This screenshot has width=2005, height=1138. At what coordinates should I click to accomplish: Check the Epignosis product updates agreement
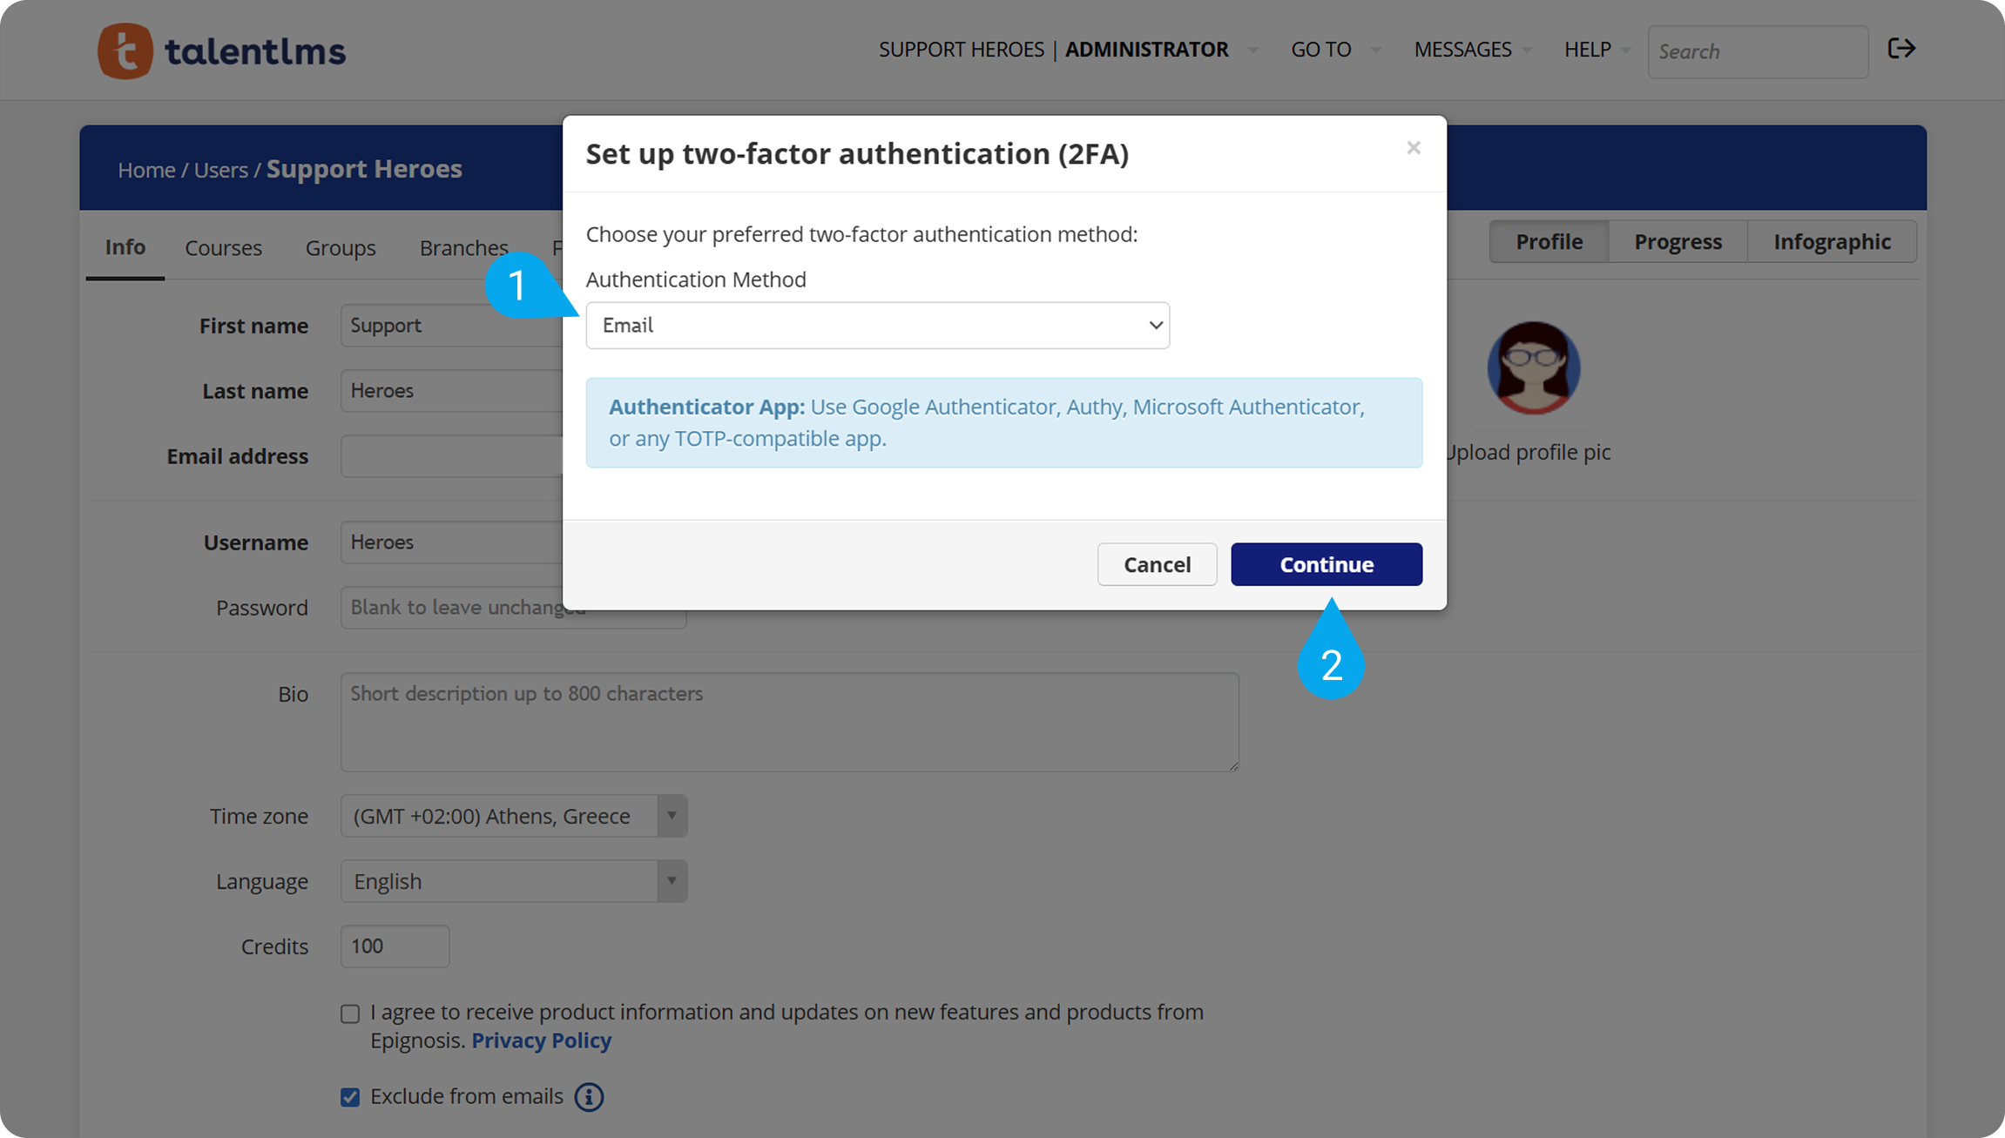pyautogui.click(x=349, y=1013)
